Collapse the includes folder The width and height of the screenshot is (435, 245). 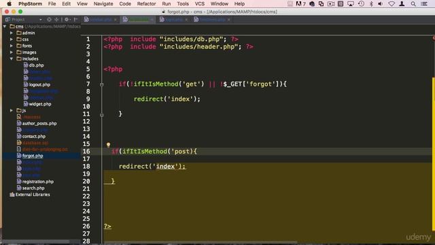[12, 59]
